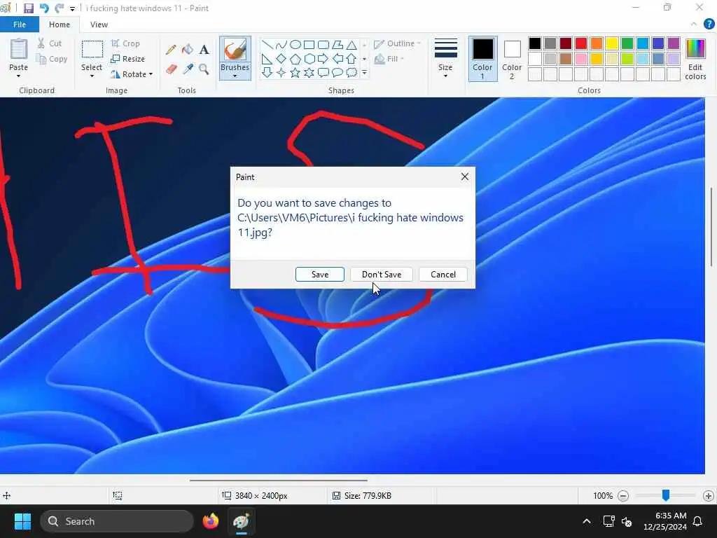Click Save in the Paint dialog
The height and width of the screenshot is (538, 717).
coord(319,275)
